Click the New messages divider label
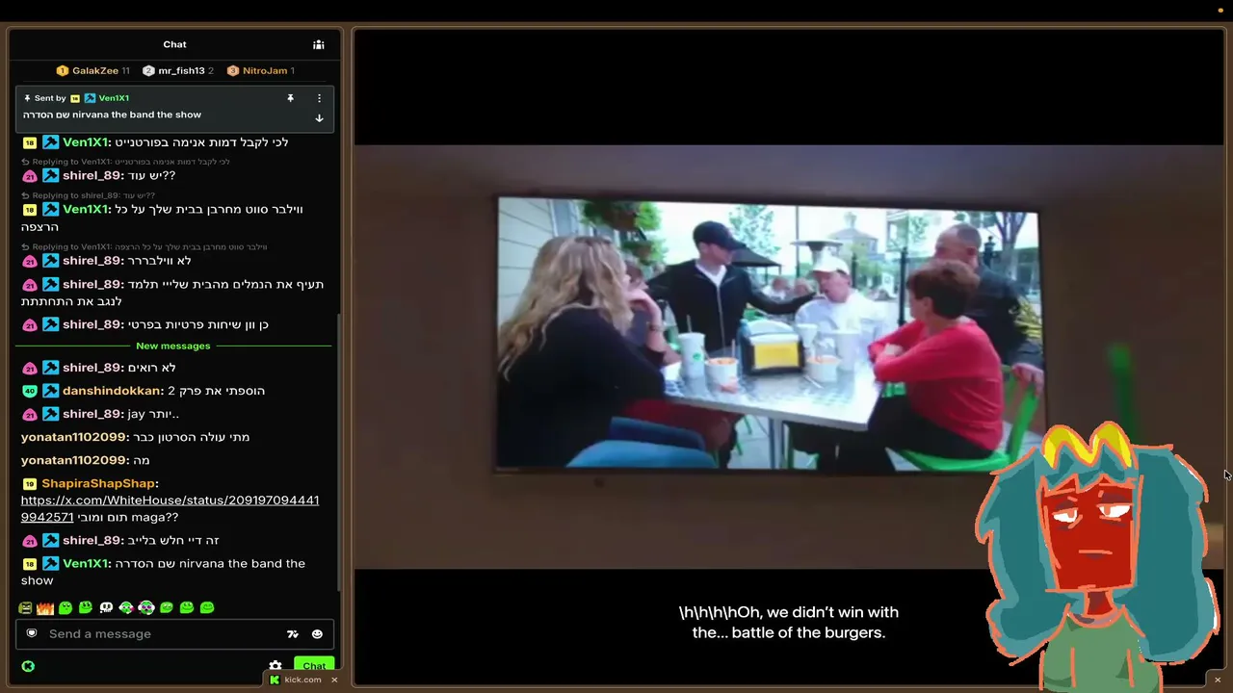The height and width of the screenshot is (693, 1233). [173, 346]
